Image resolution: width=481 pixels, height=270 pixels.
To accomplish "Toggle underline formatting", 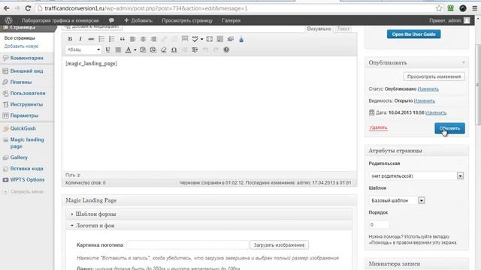I will (x=107, y=49).
